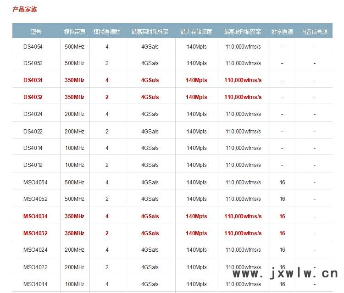Select the DS4014 model cell
The image size is (344, 293).
click(x=33, y=148)
